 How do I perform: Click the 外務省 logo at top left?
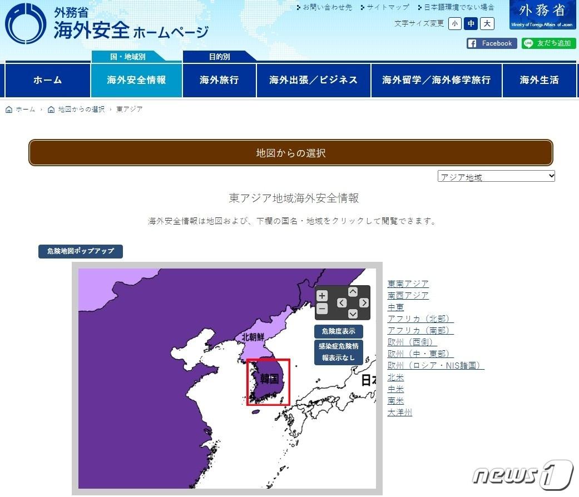click(x=26, y=25)
